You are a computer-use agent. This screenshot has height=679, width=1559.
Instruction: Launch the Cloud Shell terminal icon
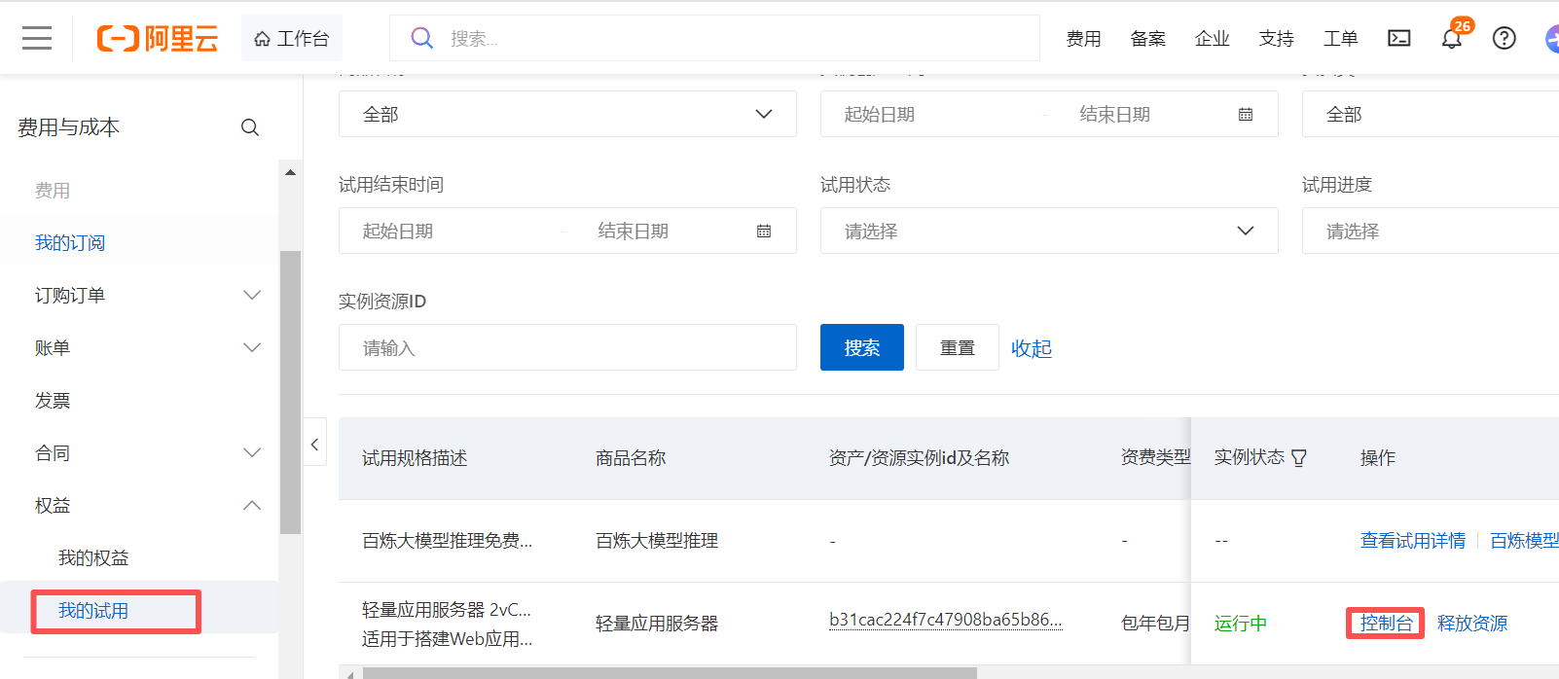[1399, 38]
